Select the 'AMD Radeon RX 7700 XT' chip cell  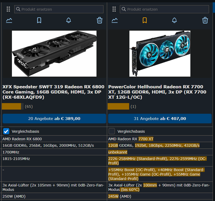click(x=160, y=139)
